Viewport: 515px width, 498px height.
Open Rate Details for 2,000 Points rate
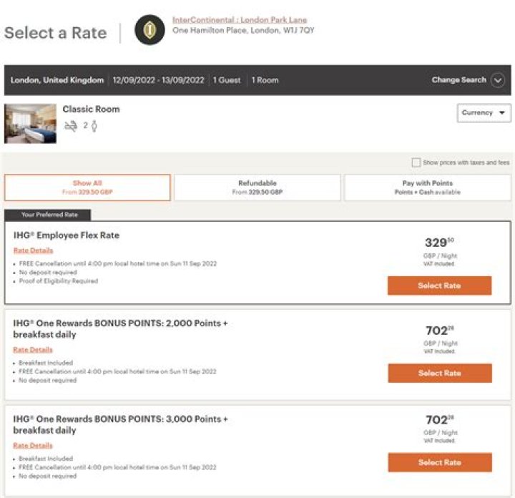(x=33, y=350)
